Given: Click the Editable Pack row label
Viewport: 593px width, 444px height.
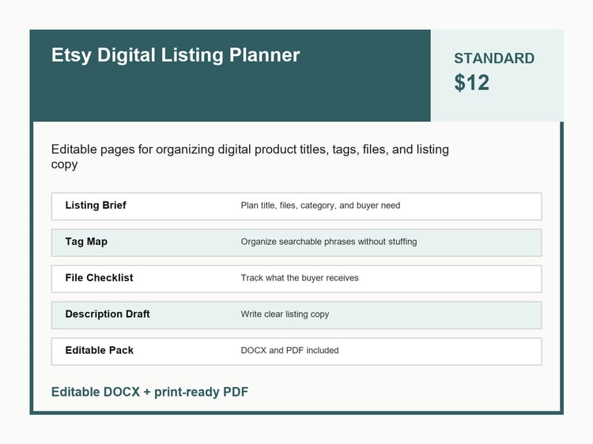Looking at the screenshot, I should click(99, 350).
